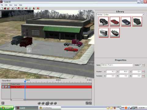Viewport: 147px width, 110px height.
Task: Click the clock in the system tray
Action: click(142, 108)
